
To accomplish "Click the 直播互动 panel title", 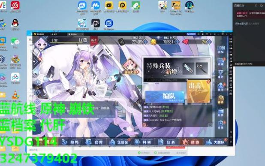I will [x=239, y=6].
